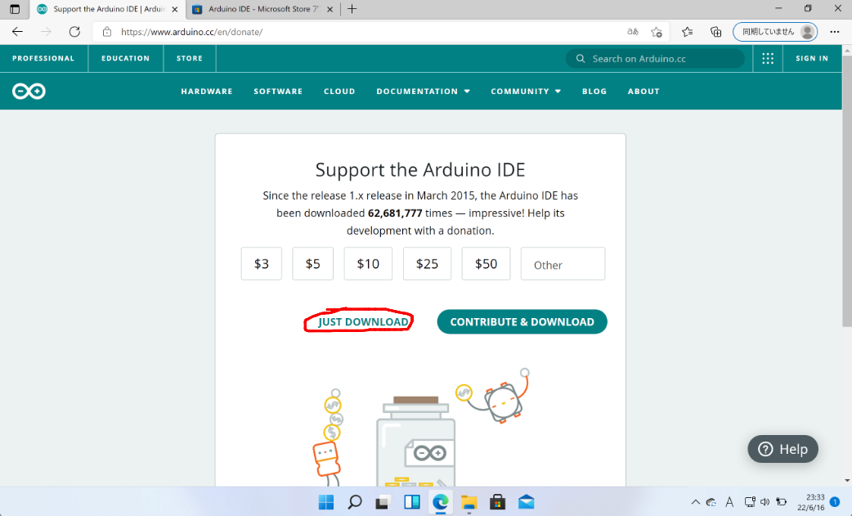The width and height of the screenshot is (852, 516).
Task: Open Widgets from the taskbar
Action: (412, 502)
